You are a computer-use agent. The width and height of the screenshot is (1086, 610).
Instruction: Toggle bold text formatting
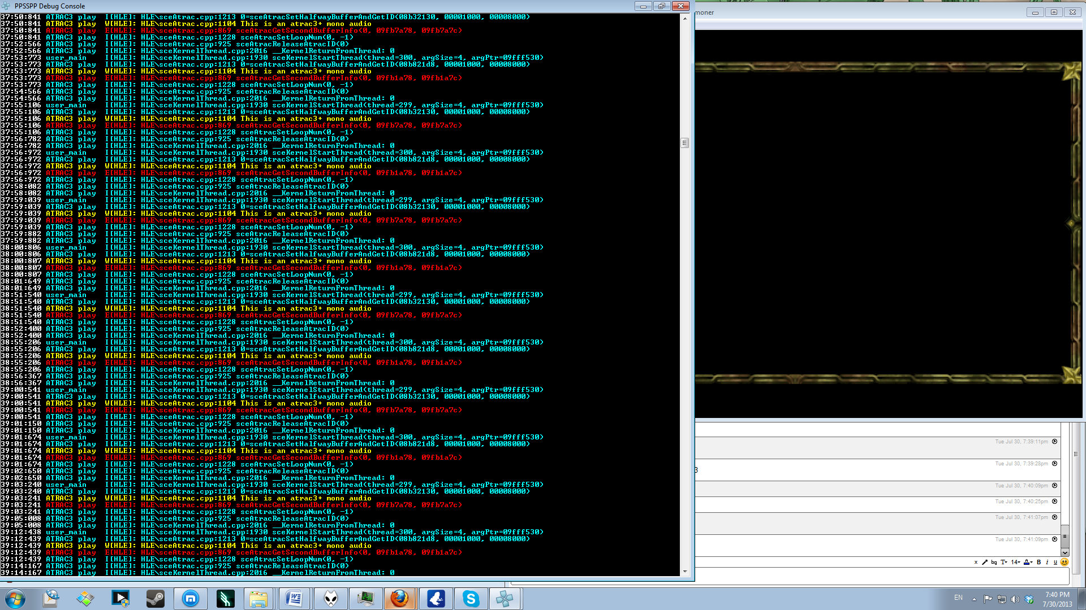tap(1038, 562)
